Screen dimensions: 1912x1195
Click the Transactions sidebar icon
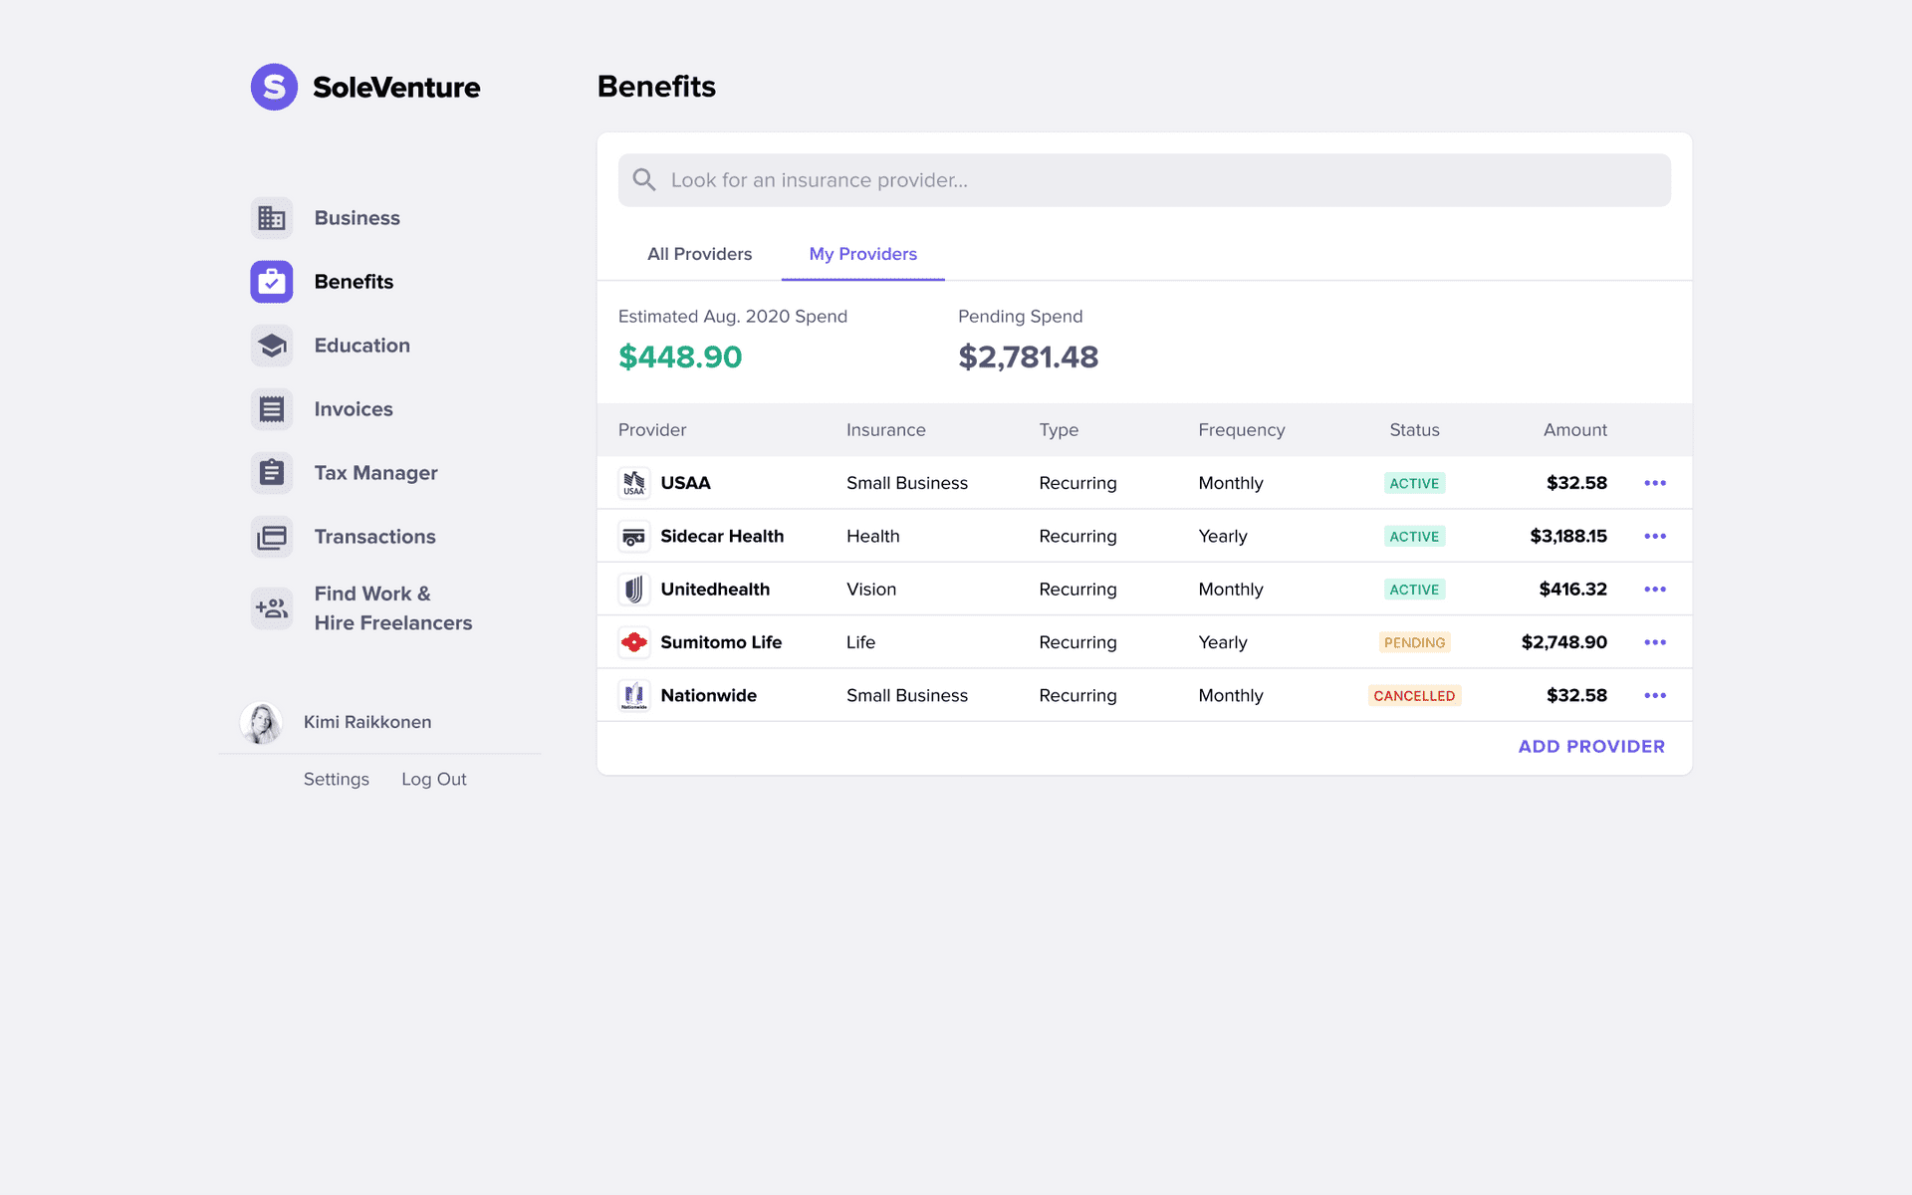(271, 536)
